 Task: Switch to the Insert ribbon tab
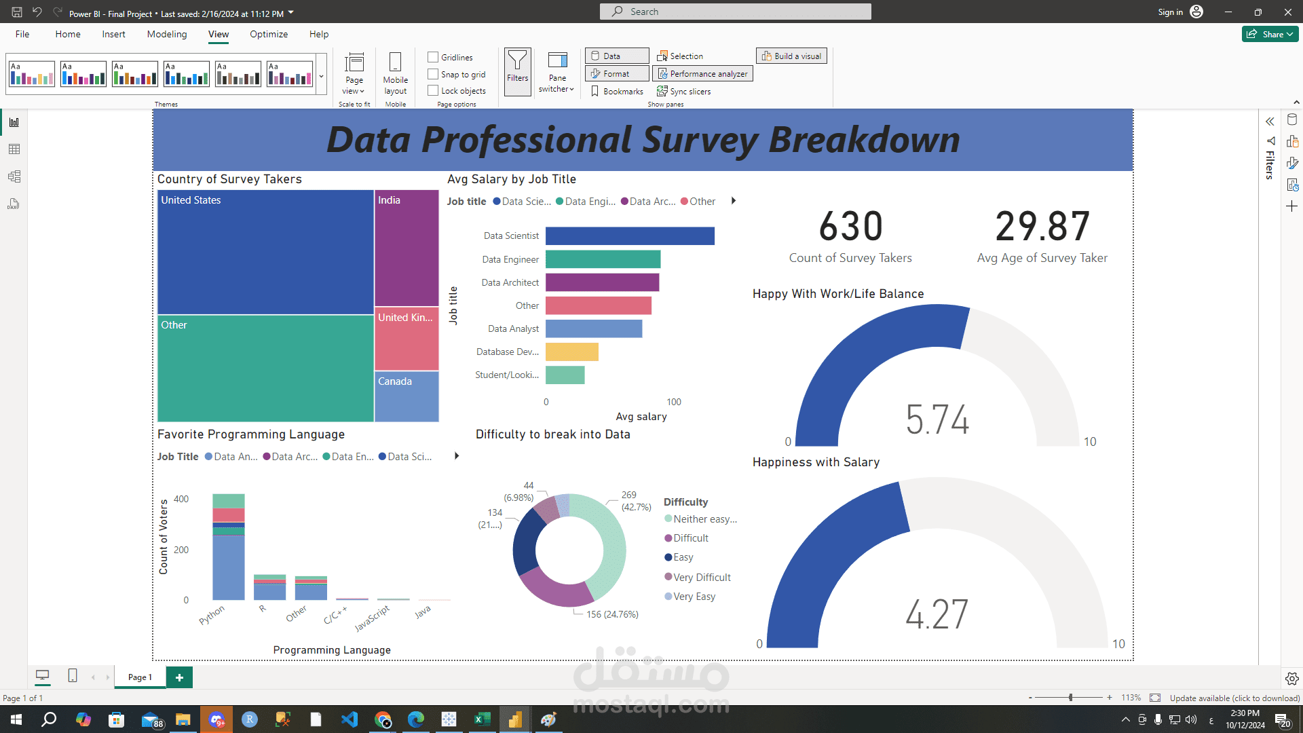[x=114, y=34]
